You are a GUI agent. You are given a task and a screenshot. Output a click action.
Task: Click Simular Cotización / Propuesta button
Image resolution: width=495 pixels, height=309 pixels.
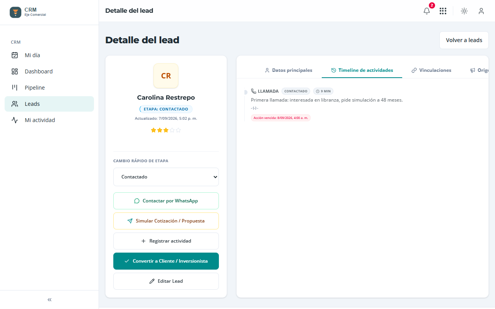(x=166, y=221)
